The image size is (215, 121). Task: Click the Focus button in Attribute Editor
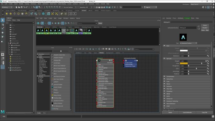205,26
